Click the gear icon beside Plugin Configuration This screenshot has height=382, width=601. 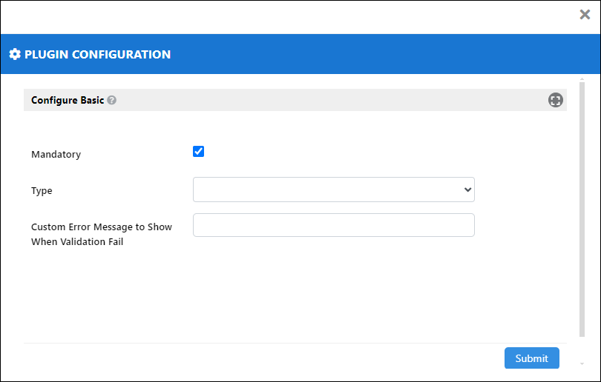pyautogui.click(x=15, y=54)
